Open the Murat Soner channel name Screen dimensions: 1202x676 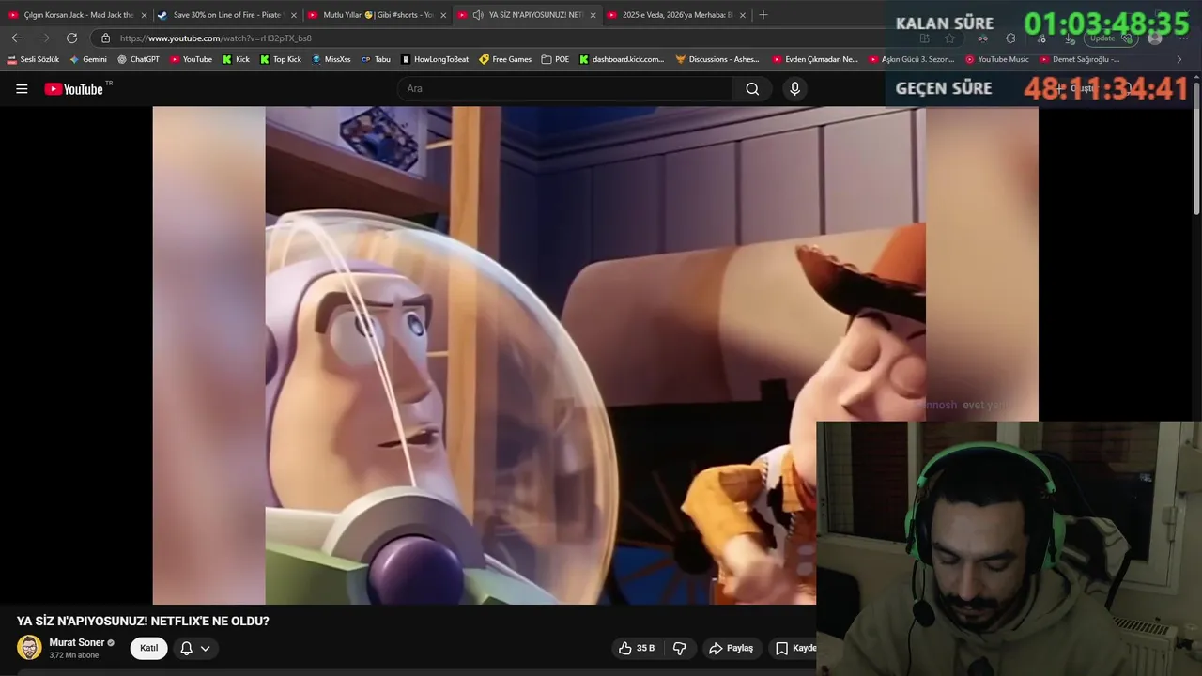tap(76, 642)
